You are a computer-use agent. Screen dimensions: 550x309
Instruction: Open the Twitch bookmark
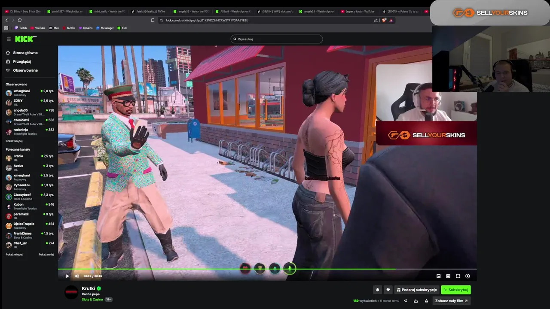click(x=21, y=28)
